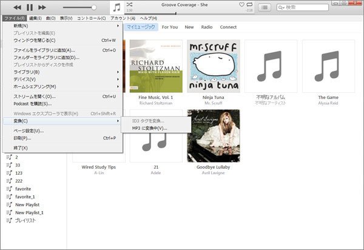
Task: Click Groove Coverage - She song title
Action: point(184,5)
